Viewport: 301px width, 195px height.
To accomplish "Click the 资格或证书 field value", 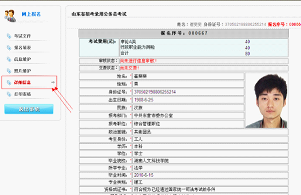I will [210, 190].
